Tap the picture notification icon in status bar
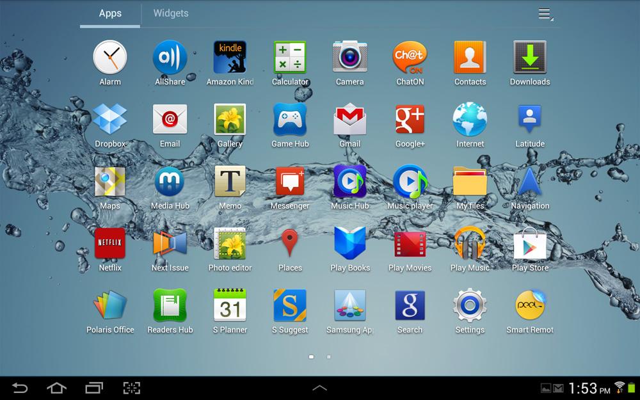This screenshot has height=400, width=640. (546, 388)
